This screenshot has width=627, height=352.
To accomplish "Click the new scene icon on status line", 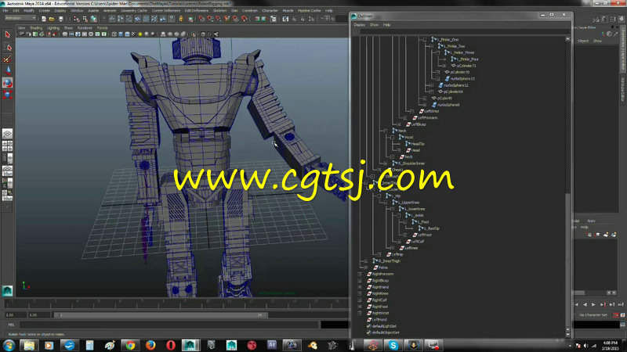I will 44,19.
